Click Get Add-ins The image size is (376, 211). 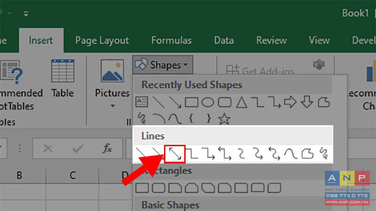[x=260, y=71]
